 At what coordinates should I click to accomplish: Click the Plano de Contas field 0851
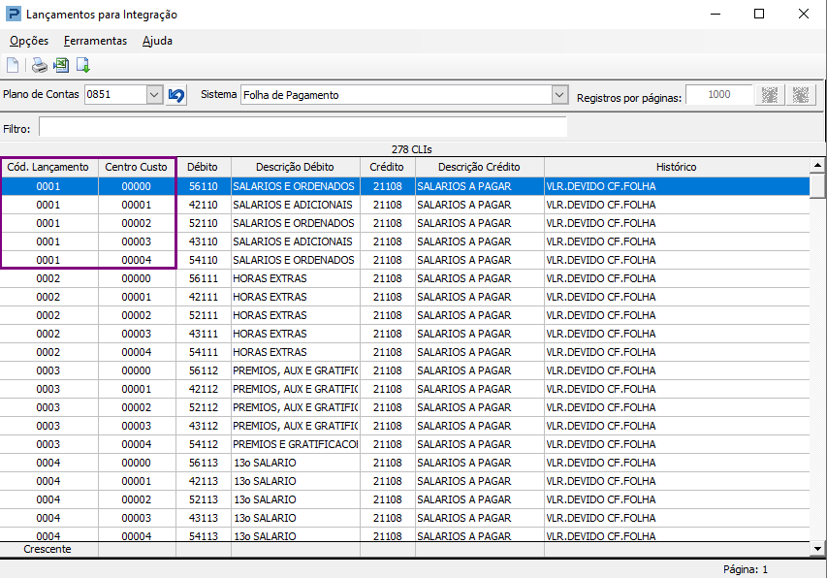(115, 95)
